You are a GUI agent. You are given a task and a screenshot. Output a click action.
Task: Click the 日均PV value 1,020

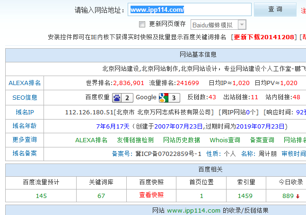(289, 83)
